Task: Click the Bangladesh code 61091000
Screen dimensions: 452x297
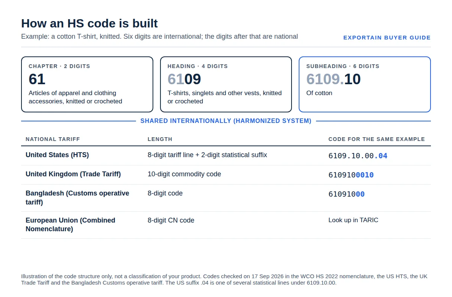Action: (347, 194)
